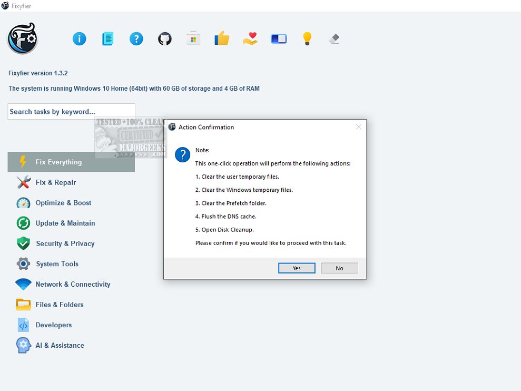Toggle the blue switch icon in toolbar
Viewport: 521px width, 391px height.
(x=279, y=38)
